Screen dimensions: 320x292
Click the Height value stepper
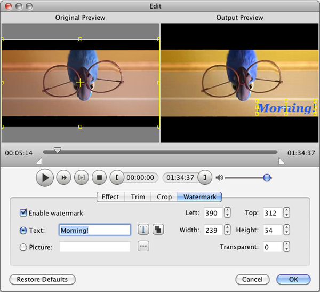pos(286,230)
